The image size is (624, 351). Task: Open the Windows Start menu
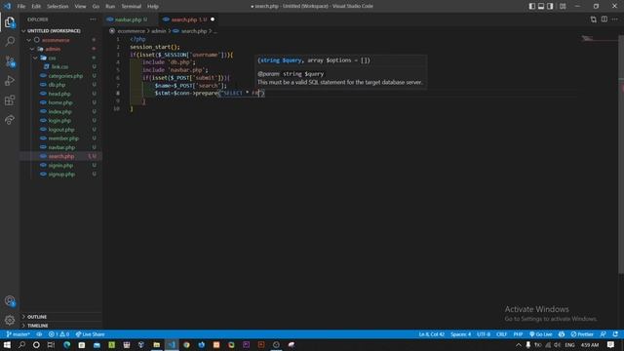pyautogui.click(x=7, y=344)
